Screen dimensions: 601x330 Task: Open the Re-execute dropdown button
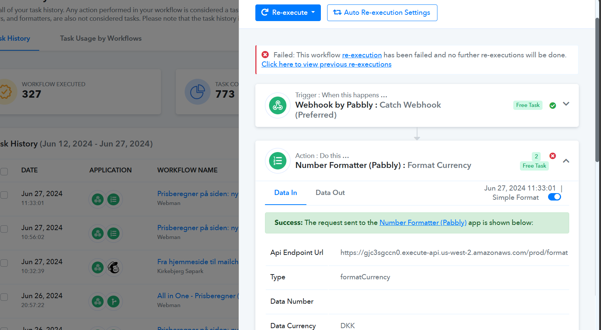click(x=288, y=13)
